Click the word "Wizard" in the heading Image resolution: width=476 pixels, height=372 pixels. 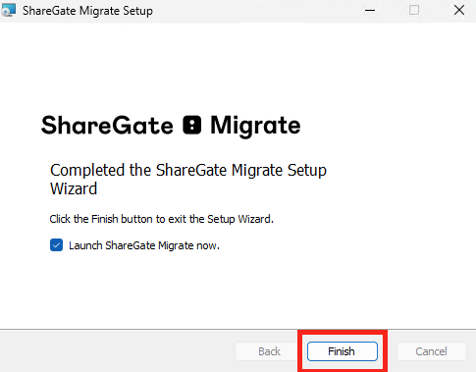(74, 188)
